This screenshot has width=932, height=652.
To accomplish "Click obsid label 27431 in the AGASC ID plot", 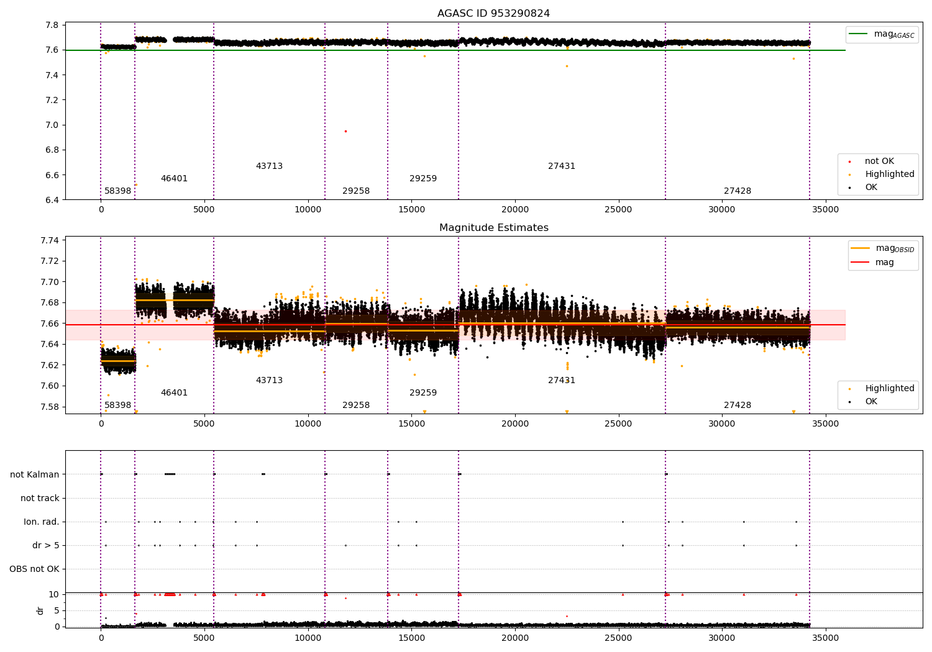I will 562,166.
